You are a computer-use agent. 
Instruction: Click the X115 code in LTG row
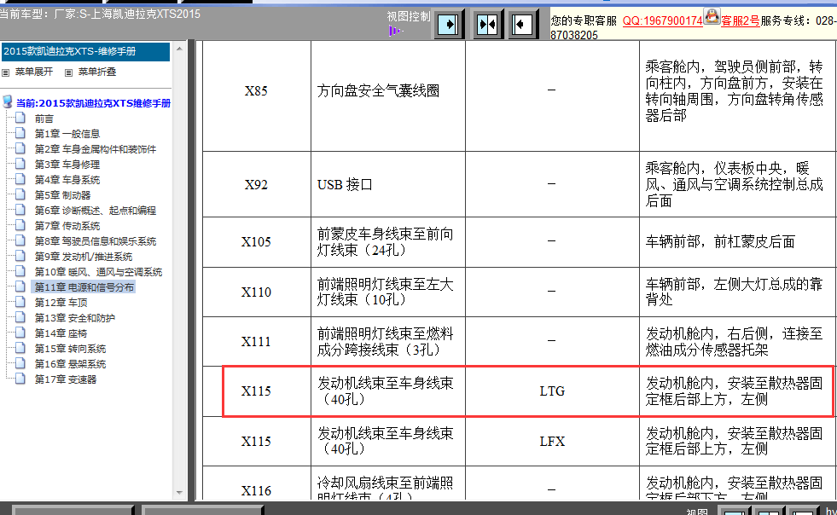[x=256, y=391]
